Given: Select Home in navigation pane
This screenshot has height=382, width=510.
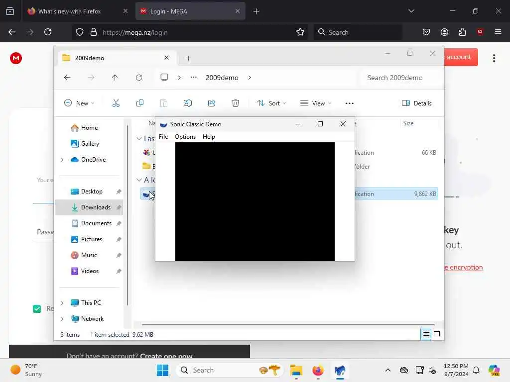Looking at the screenshot, I should (89, 128).
